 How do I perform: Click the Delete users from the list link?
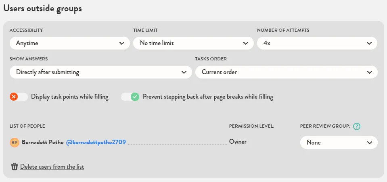pos(52,167)
